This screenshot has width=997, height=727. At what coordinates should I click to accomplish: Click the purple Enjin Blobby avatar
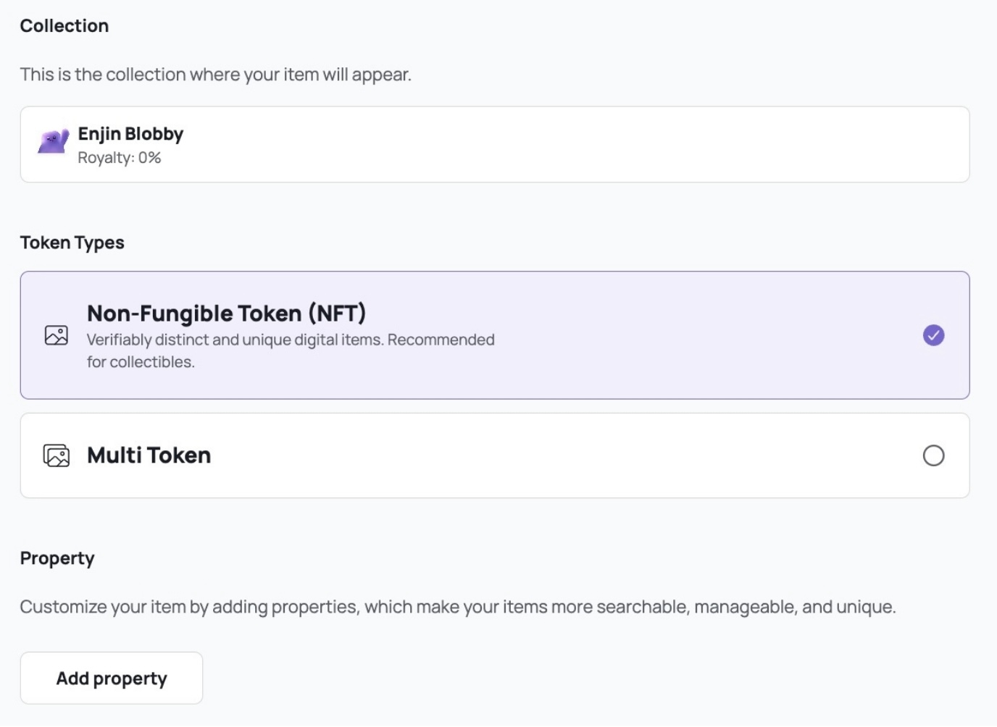point(54,141)
